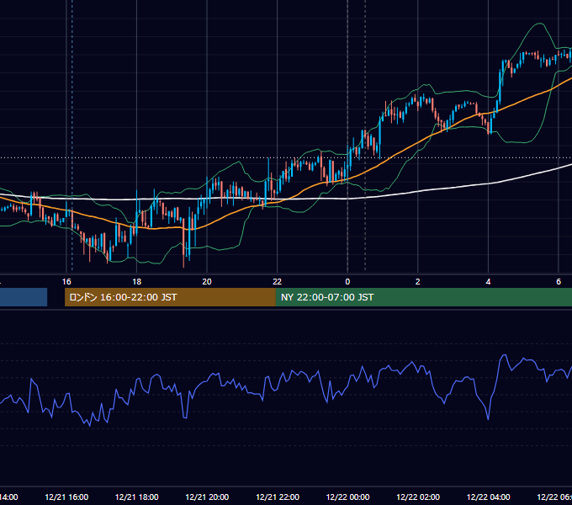Select the 20 hour axis label
The width and height of the screenshot is (572, 505).
coord(207,282)
